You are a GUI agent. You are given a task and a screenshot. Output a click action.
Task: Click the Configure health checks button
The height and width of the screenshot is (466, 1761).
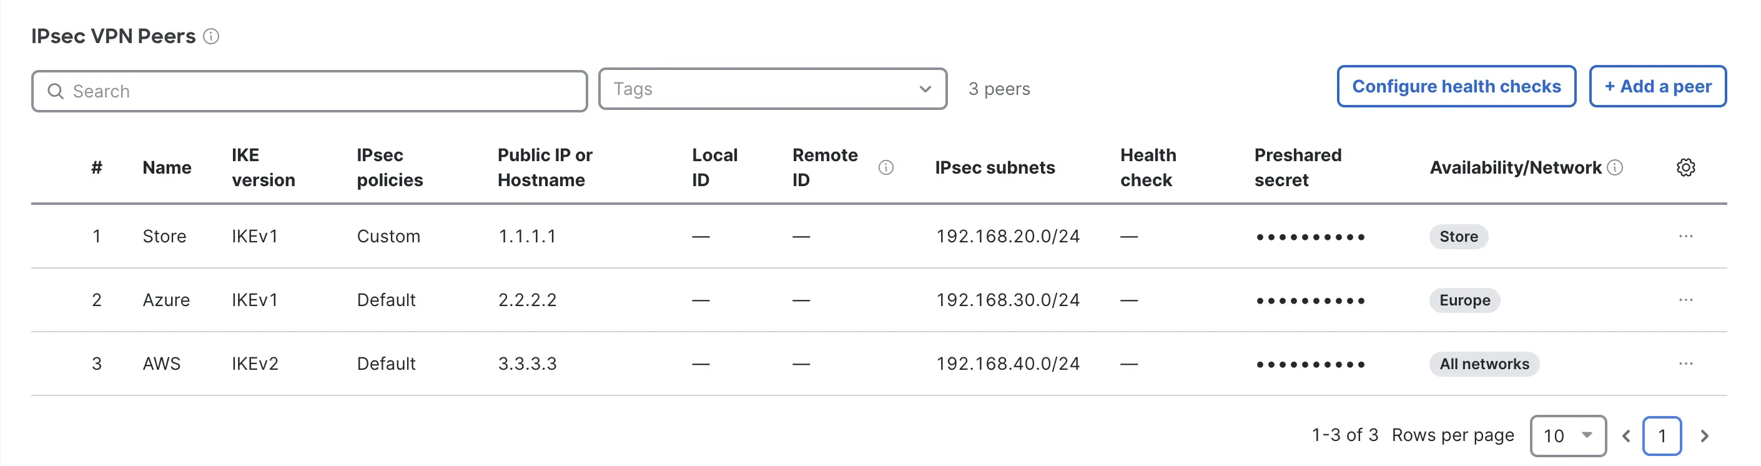point(1456,86)
